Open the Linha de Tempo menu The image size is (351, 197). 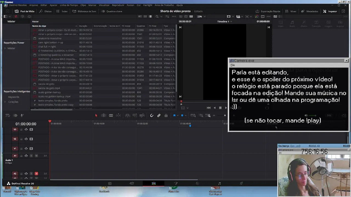pos(69,5)
